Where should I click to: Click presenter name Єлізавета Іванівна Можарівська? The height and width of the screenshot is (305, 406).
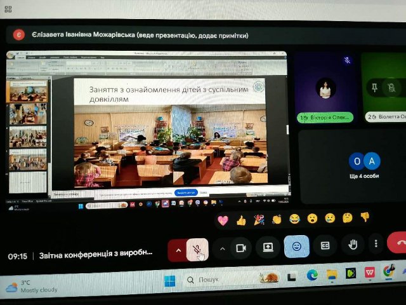point(83,35)
